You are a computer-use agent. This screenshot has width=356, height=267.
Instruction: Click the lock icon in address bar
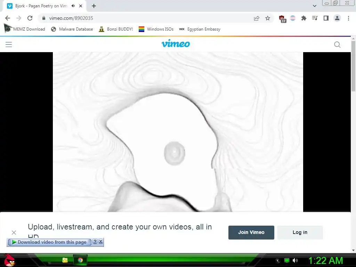[x=44, y=18]
